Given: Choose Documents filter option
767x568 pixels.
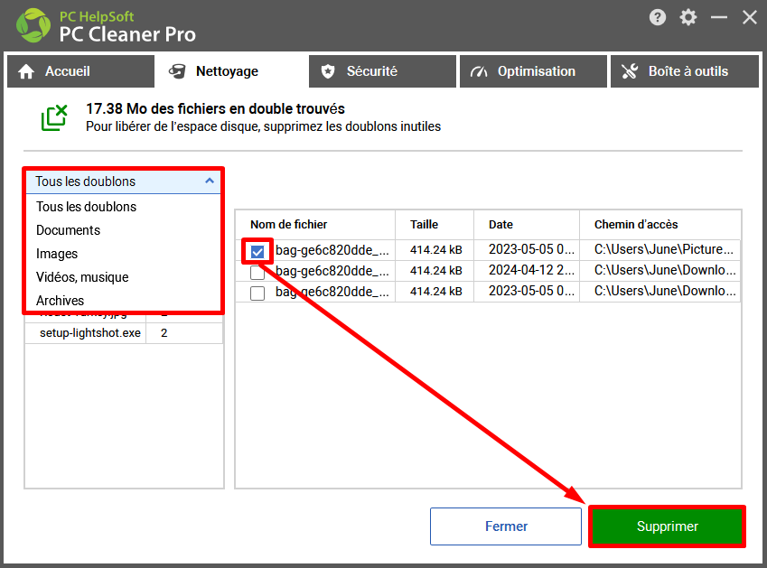Looking at the screenshot, I should [x=123, y=230].
